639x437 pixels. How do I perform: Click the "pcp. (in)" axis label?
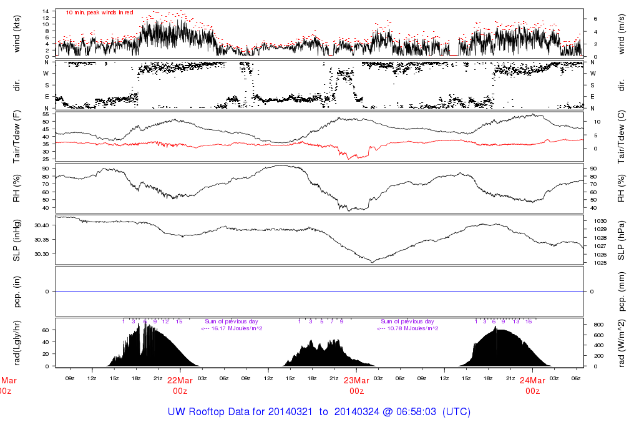17,292
